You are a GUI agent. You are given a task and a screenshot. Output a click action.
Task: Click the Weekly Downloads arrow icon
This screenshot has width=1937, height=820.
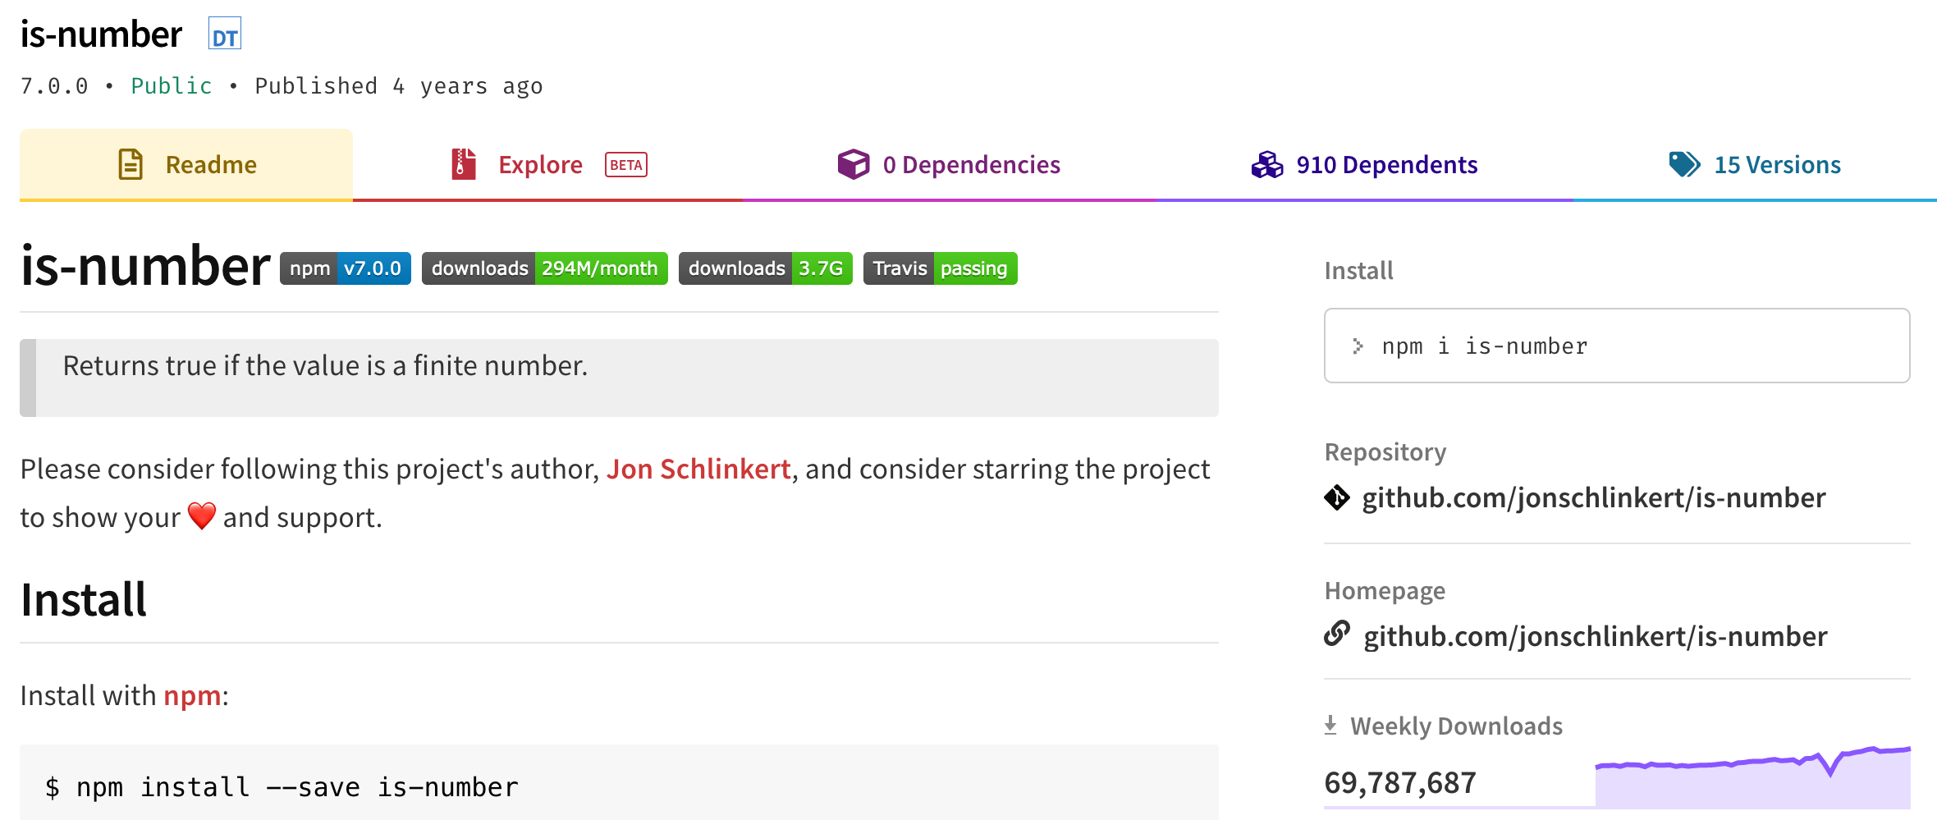coord(1330,725)
